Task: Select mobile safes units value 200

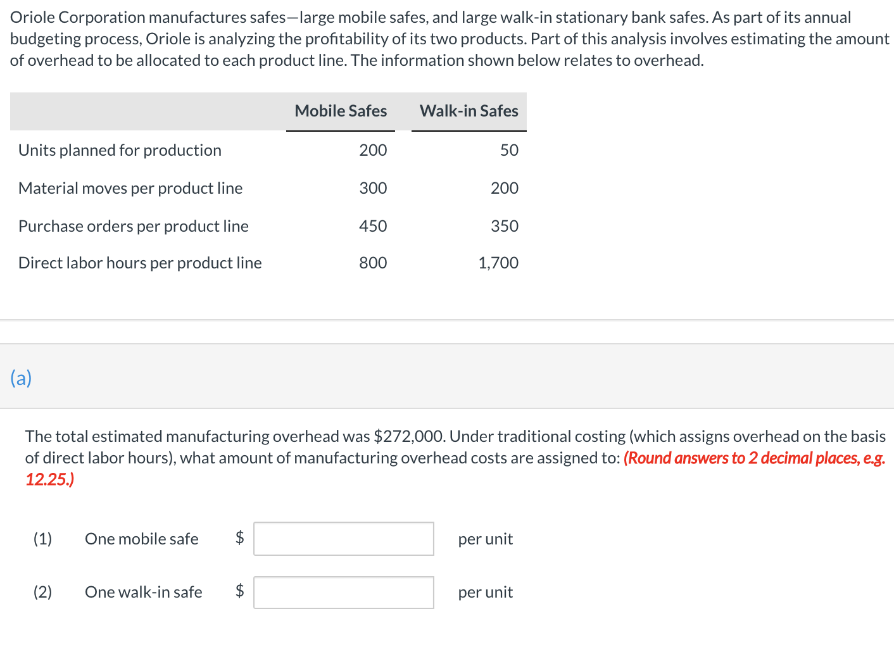Action: 373,150
